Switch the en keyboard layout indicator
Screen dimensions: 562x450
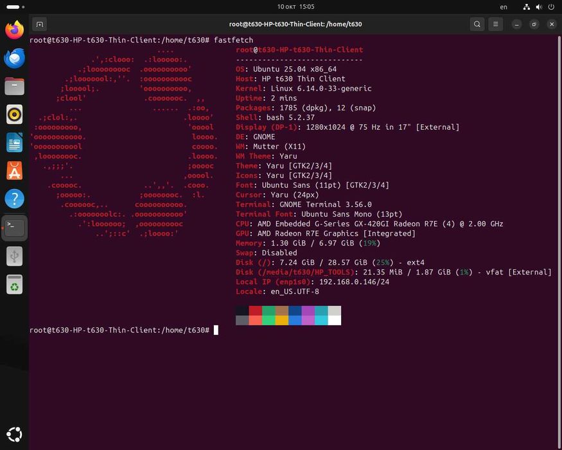[x=504, y=7]
